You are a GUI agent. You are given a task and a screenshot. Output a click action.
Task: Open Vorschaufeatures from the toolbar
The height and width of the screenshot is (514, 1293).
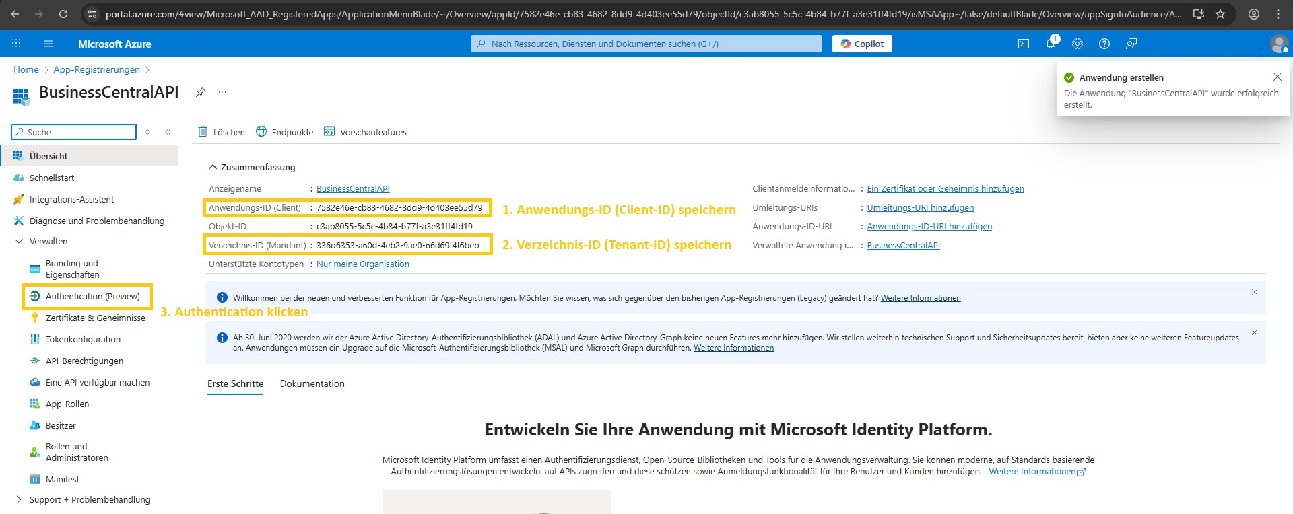(x=366, y=132)
